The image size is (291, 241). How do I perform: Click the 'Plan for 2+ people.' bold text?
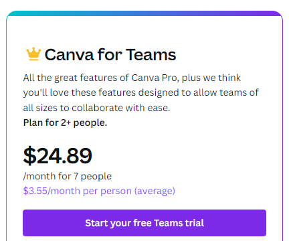click(65, 123)
